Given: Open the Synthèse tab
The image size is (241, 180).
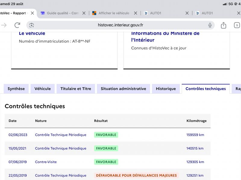Looking at the screenshot, I should point(16,89).
